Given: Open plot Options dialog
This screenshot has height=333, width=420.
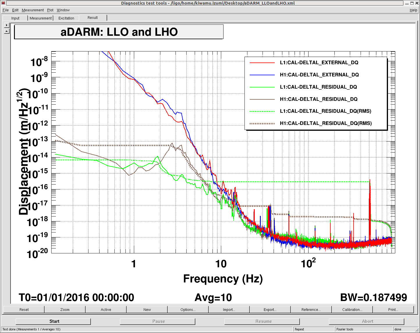Looking at the screenshot, I should click(x=188, y=309).
